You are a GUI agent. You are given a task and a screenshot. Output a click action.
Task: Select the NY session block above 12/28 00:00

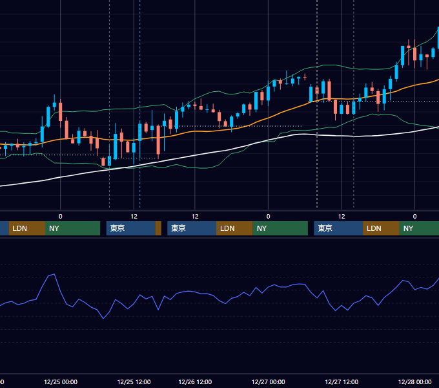[x=419, y=228]
